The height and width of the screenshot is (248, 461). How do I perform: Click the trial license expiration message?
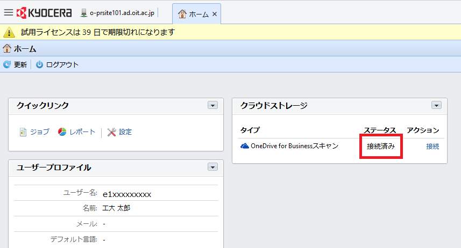tap(97, 32)
